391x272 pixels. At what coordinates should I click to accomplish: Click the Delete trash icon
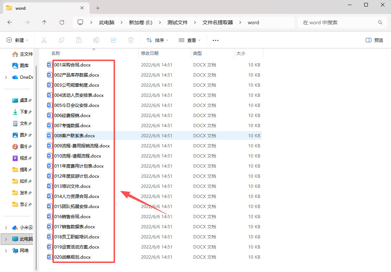click(x=131, y=40)
